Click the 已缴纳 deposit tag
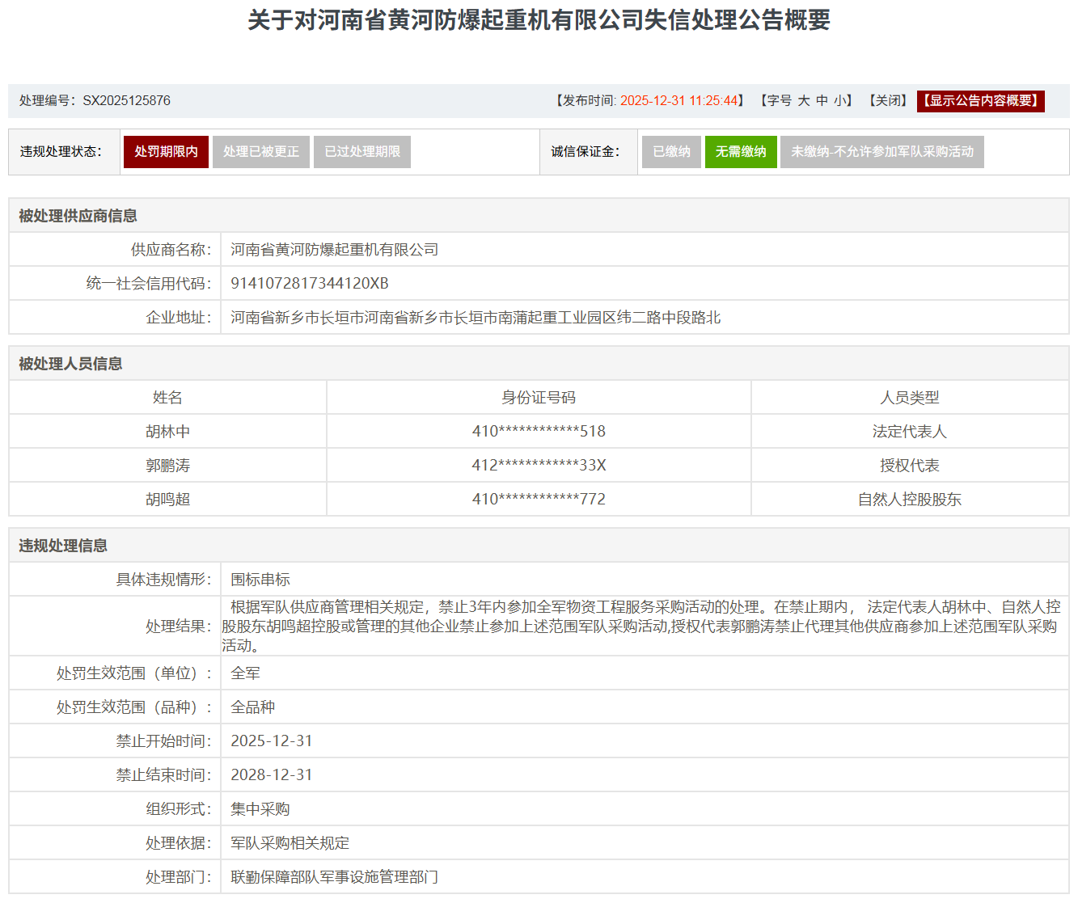This screenshot has width=1078, height=903. point(671,152)
